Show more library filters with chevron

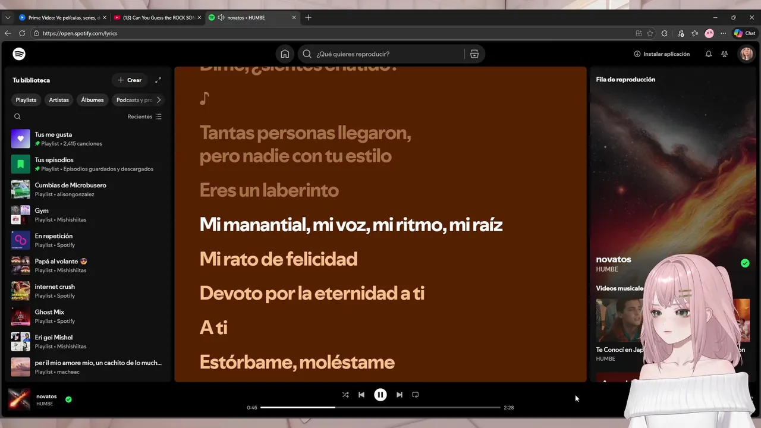(x=159, y=100)
